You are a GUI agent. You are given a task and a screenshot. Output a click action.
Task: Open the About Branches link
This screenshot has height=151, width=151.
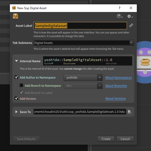(116, 86)
